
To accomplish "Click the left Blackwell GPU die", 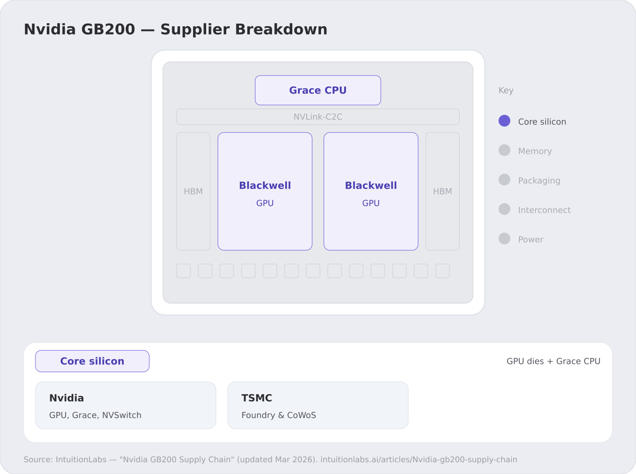I will pos(265,191).
